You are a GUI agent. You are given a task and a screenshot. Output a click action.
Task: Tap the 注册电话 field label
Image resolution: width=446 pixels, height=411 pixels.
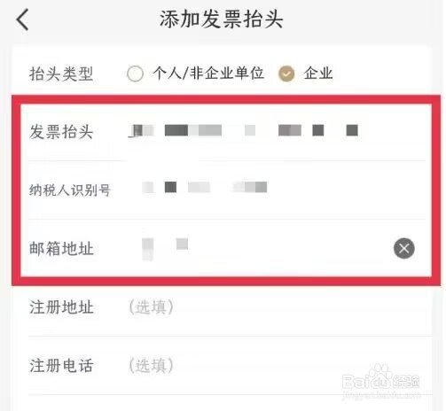61,366
